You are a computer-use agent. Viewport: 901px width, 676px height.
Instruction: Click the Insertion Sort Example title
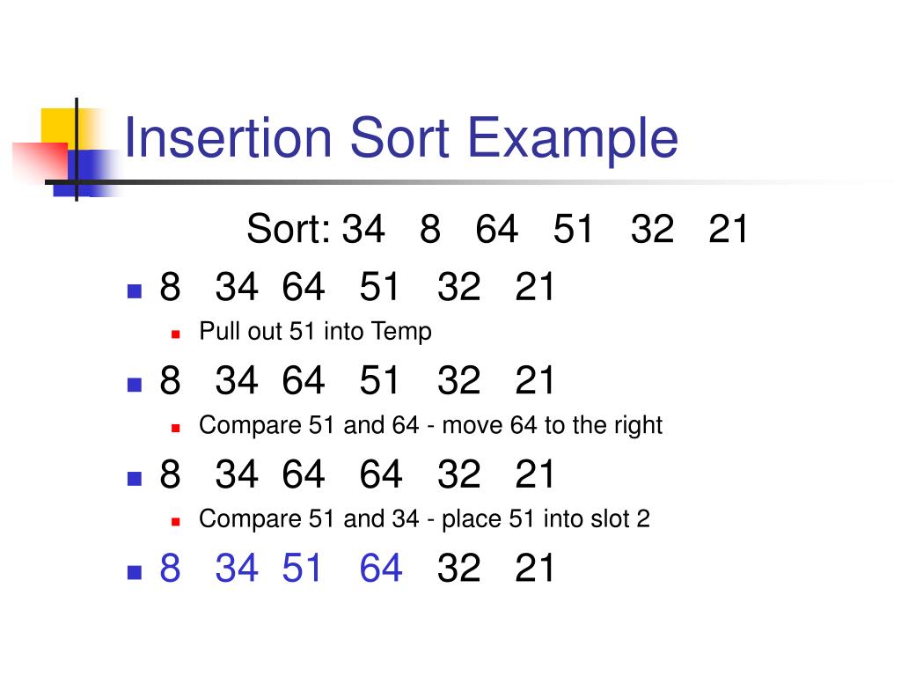coord(400,138)
